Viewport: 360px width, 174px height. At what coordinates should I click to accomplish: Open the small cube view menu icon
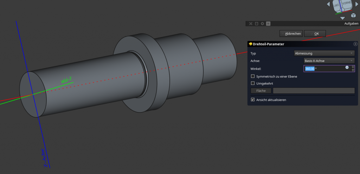pos(353,15)
